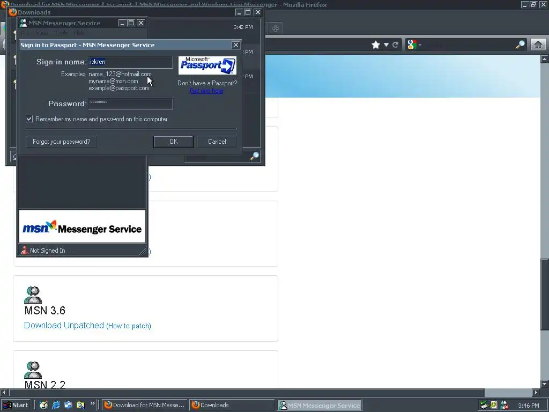Click Download Unpatched link for MSN 3.6
549x412 pixels.
click(x=64, y=325)
